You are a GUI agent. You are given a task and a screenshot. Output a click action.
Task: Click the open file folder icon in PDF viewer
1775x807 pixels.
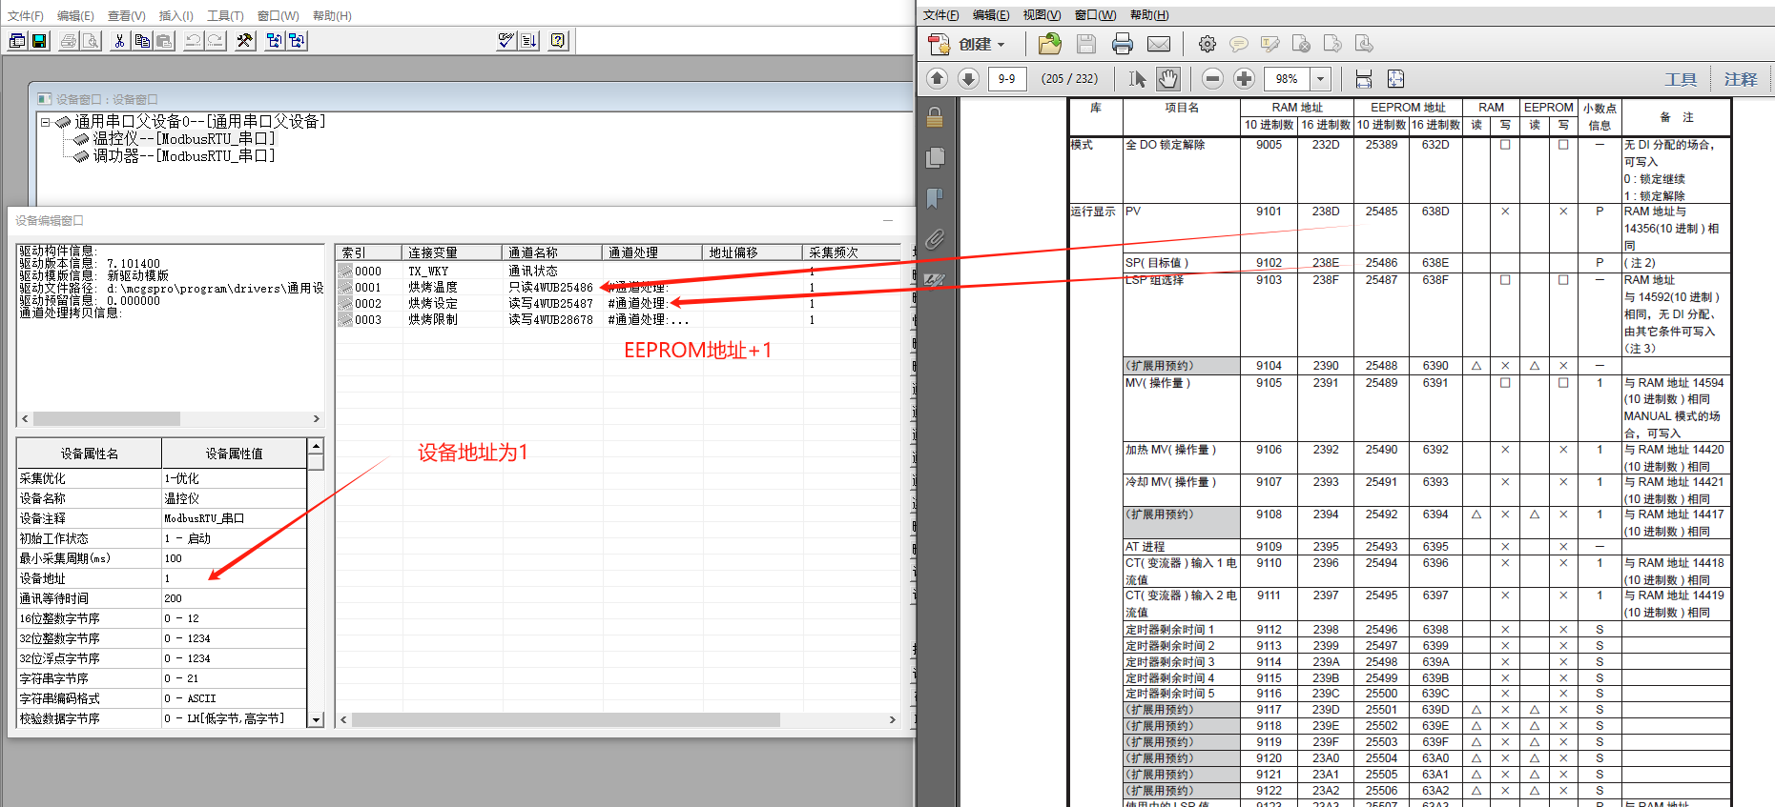pos(1049,44)
